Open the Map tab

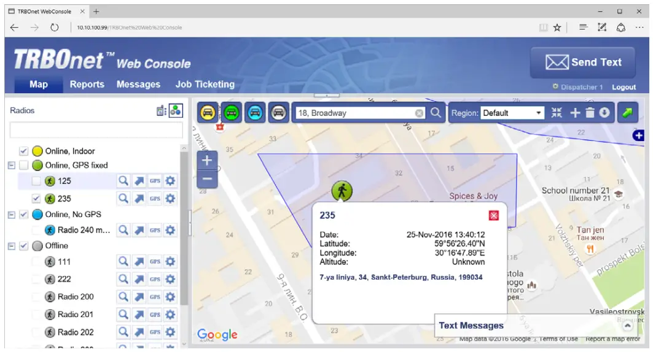pos(38,85)
